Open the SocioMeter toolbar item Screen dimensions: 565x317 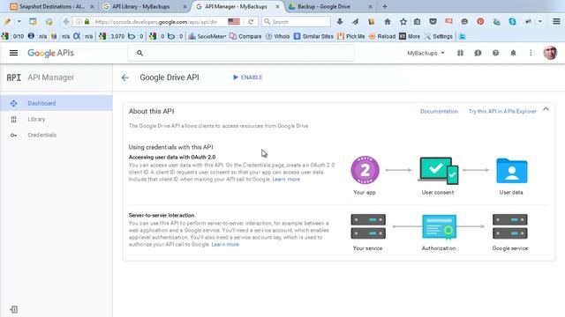[x=207, y=36]
